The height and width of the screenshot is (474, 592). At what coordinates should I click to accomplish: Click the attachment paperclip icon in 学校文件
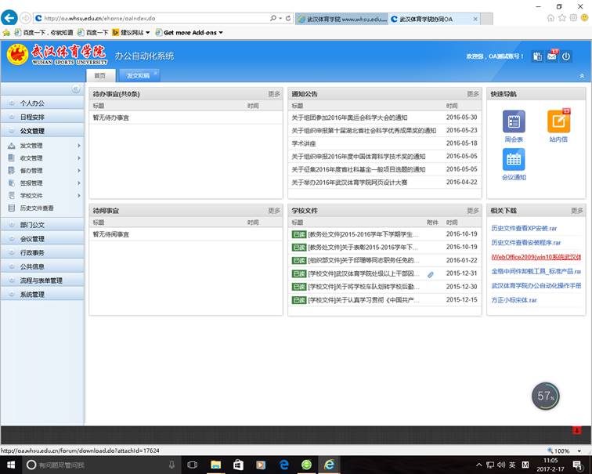[430, 274]
